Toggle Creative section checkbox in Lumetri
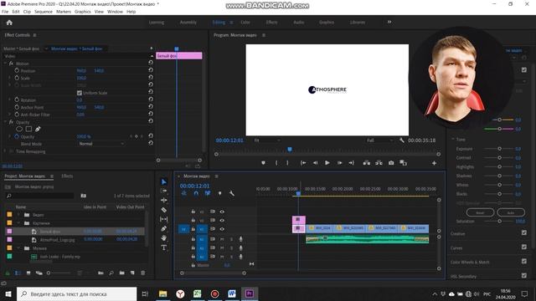 (x=524, y=232)
